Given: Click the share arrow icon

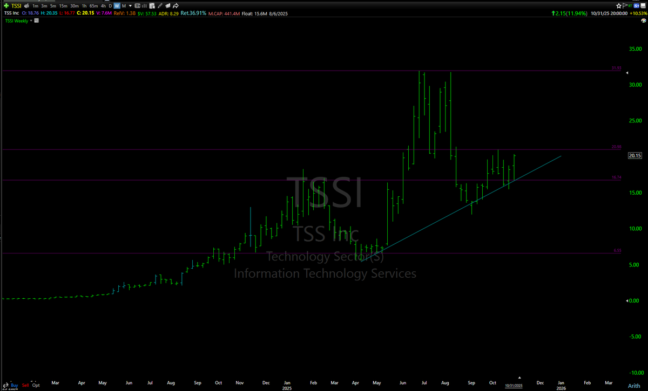Looking at the screenshot, I should click(x=175, y=6).
